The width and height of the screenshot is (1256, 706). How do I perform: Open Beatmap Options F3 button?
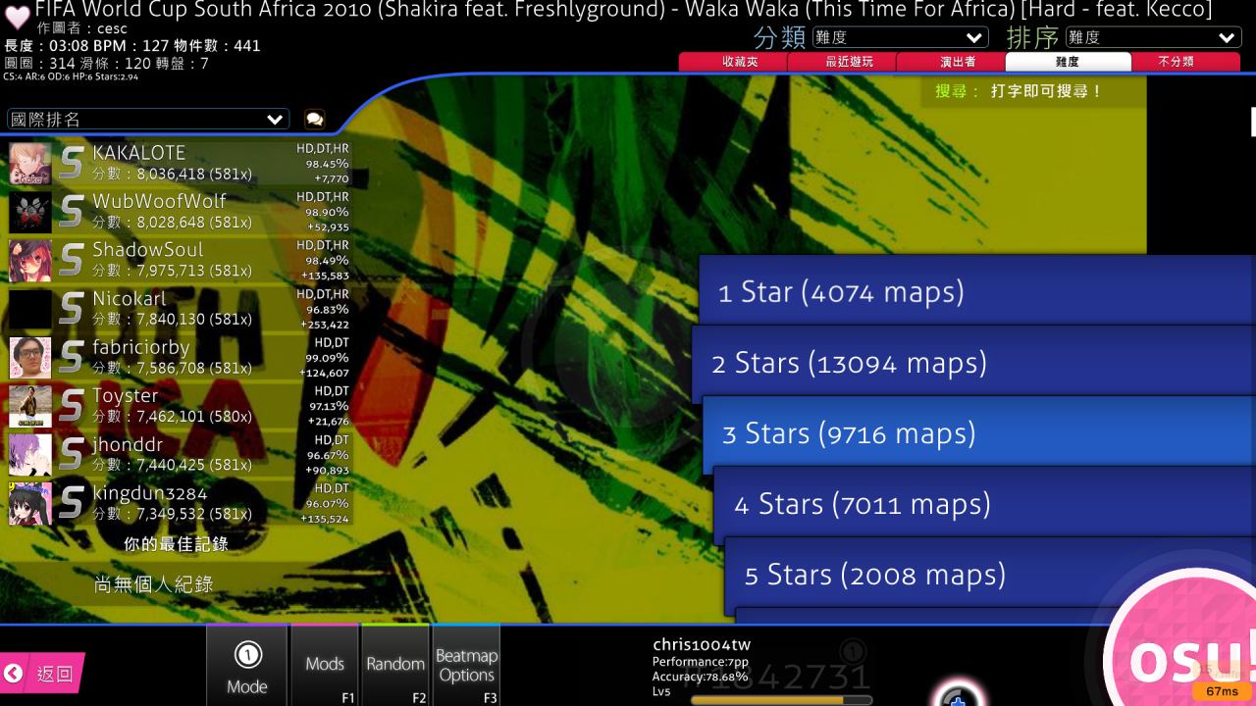(466, 666)
